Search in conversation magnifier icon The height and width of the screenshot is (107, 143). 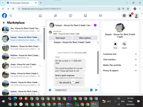point(124,44)
